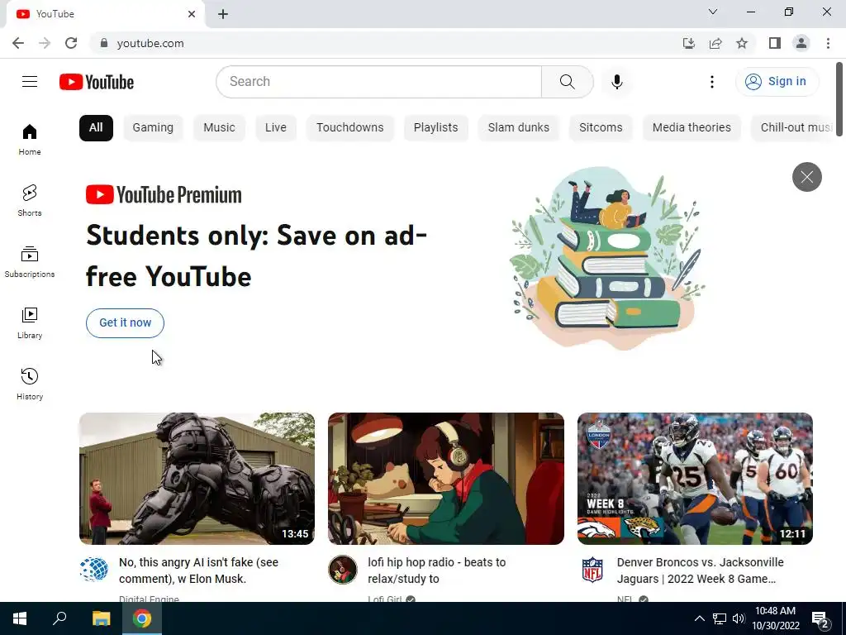Select the Touchdowns filter chip
This screenshot has width=846, height=635.
pyautogui.click(x=350, y=128)
